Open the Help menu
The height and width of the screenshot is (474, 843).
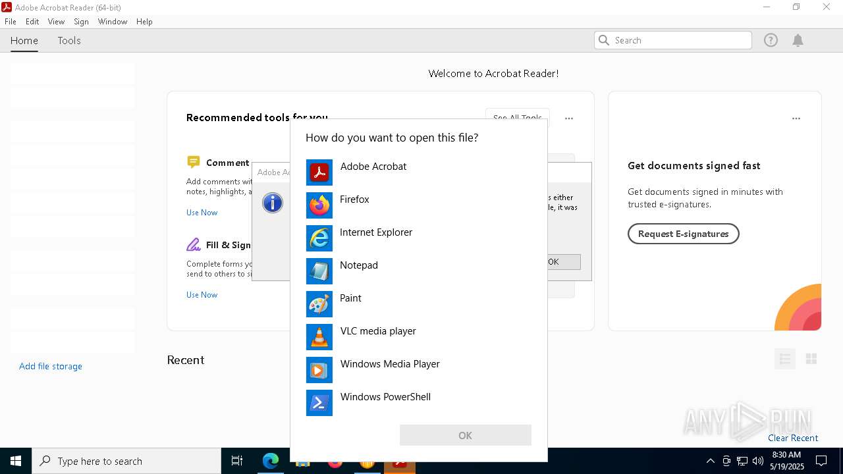coord(144,22)
